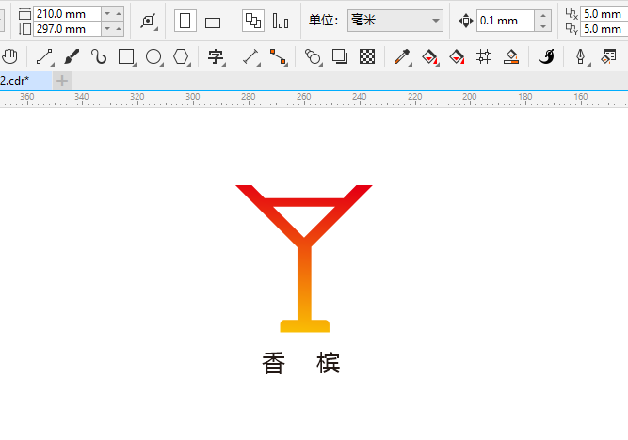This screenshot has width=628, height=440.
Task: Open the 单位 units dropdown
Action: tap(395, 21)
